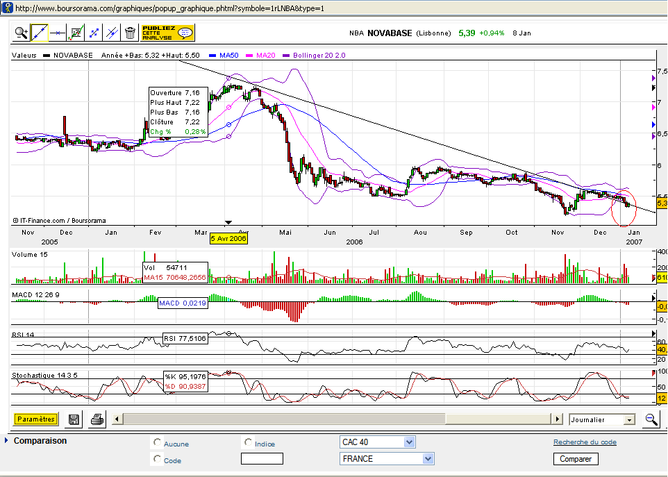This screenshot has height=477, width=668.
Task: Click the trash can delete icon
Action: tap(130, 32)
